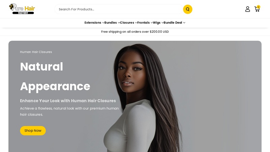The width and height of the screenshot is (270, 152).
Task: Click the Shop Now button
Action: tap(33, 131)
